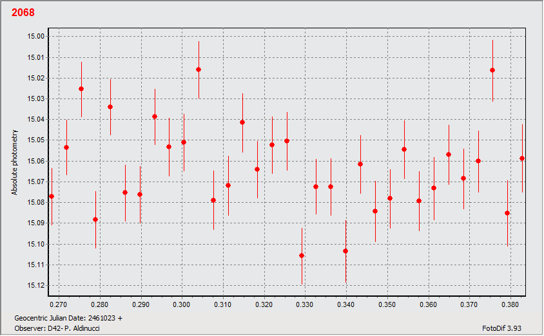This screenshot has width=544, height=336.
Task: Select the first data point at left edge
Action: click(52, 196)
